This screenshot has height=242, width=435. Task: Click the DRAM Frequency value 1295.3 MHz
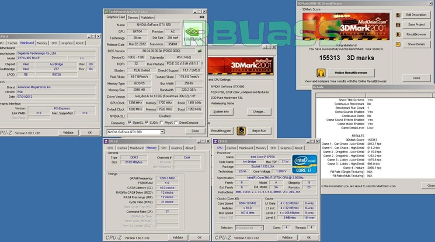pyautogui.click(x=167, y=179)
